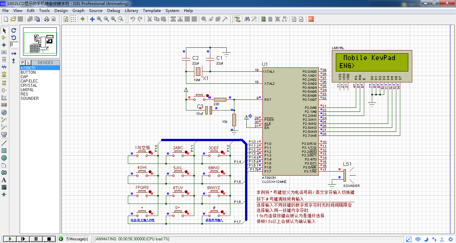Image resolution: width=456 pixels, height=243 pixels.
Task: Select the Virtual instruments tool
Action: pyautogui.click(x=4, y=134)
